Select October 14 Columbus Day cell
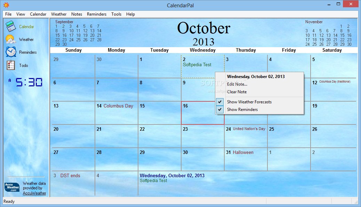Image resolution: width=361 pixels, height=207 pixels. tap(117, 113)
